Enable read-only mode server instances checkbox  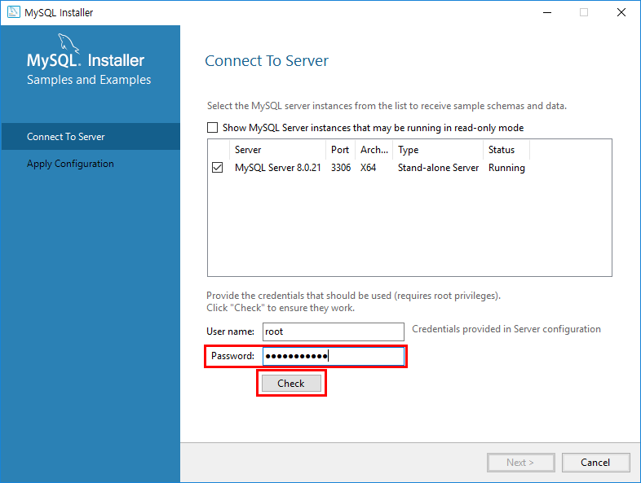click(x=212, y=128)
